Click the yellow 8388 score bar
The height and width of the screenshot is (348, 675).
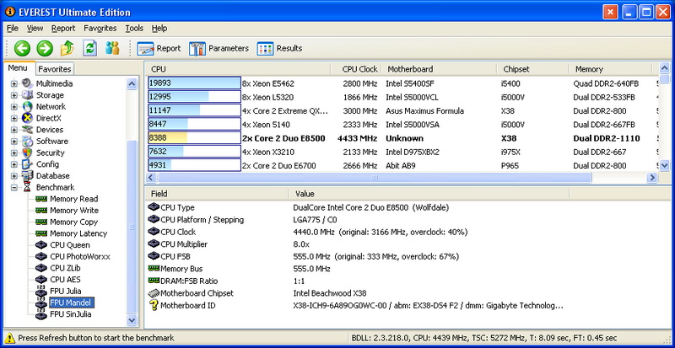tap(194, 138)
